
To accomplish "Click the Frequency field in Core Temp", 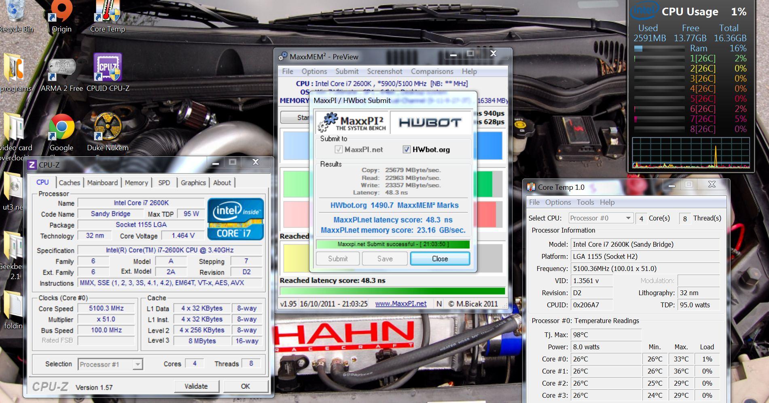I will [645, 269].
